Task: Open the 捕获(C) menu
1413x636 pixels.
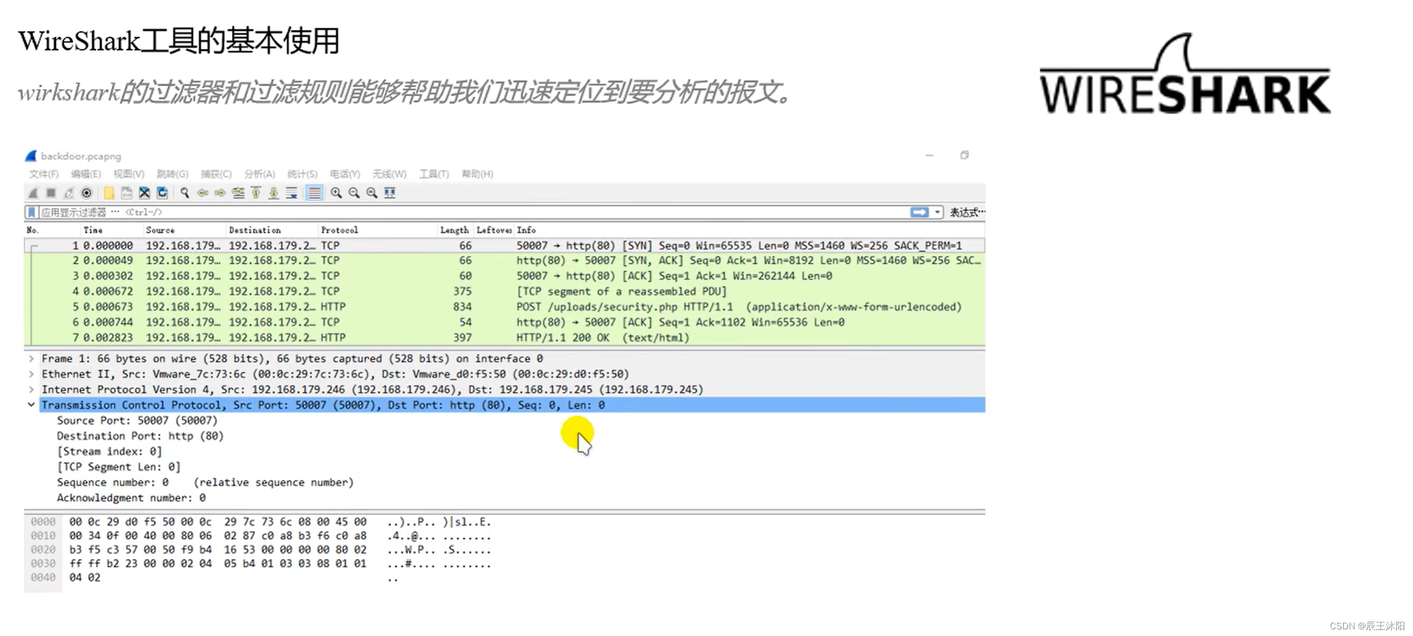Action: [x=216, y=174]
